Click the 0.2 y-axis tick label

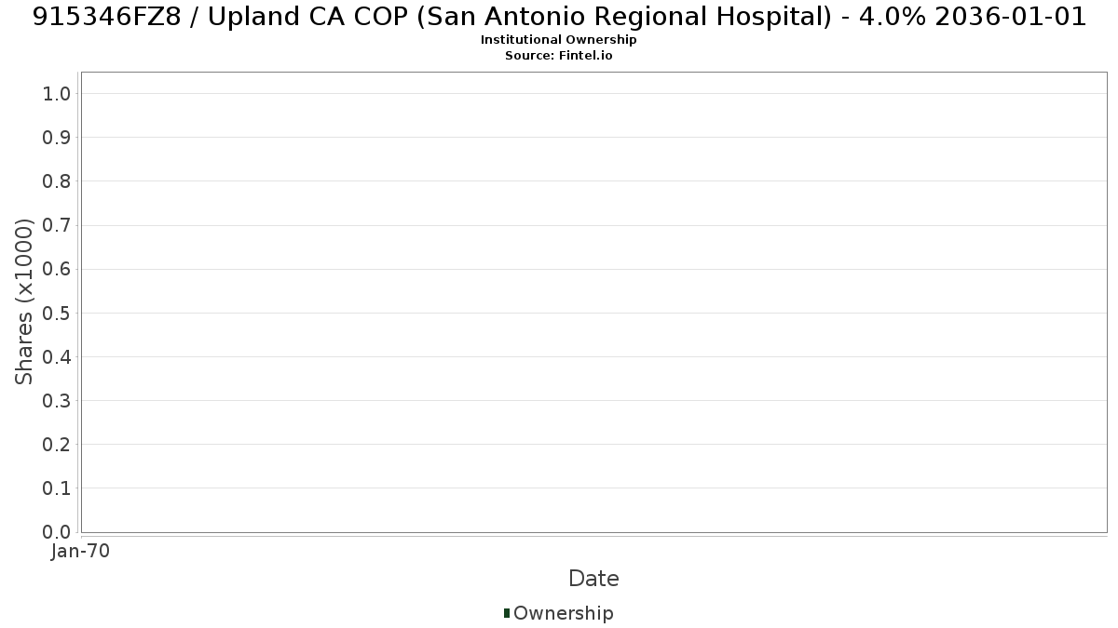point(57,444)
